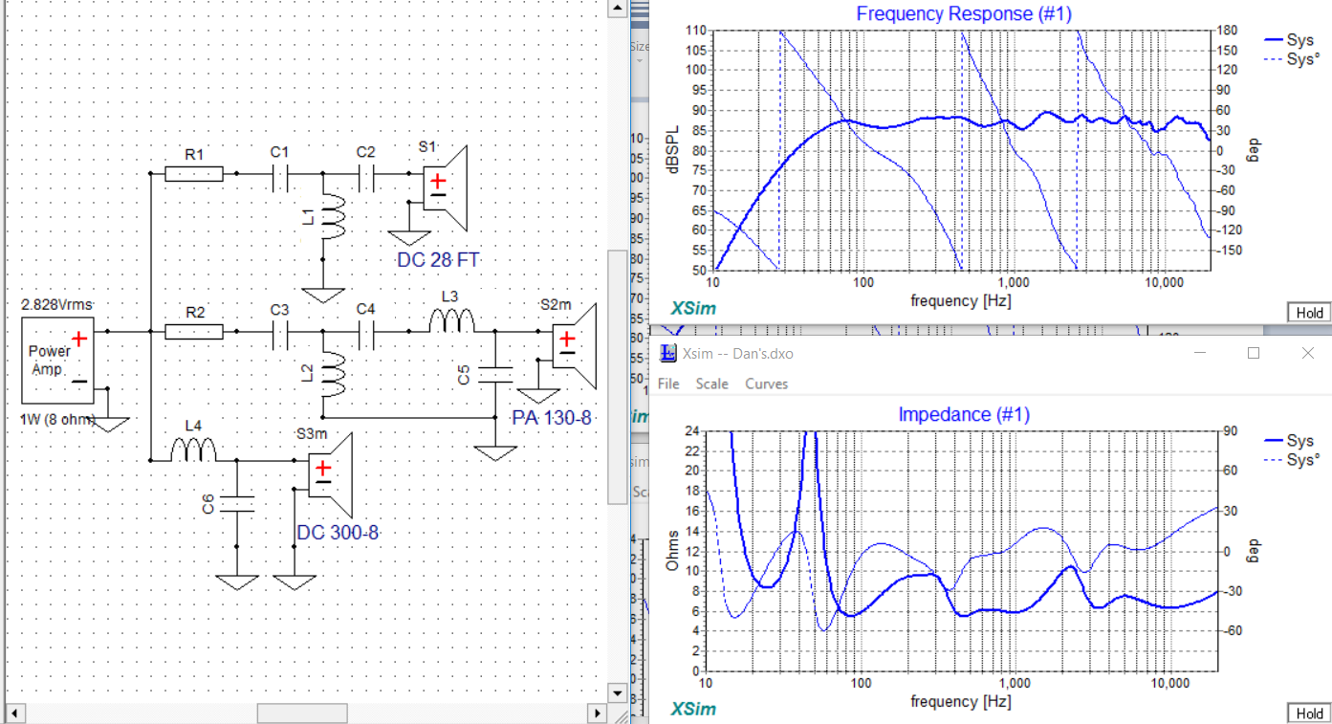Click the DC 300-8 driver label

pyautogui.click(x=338, y=532)
